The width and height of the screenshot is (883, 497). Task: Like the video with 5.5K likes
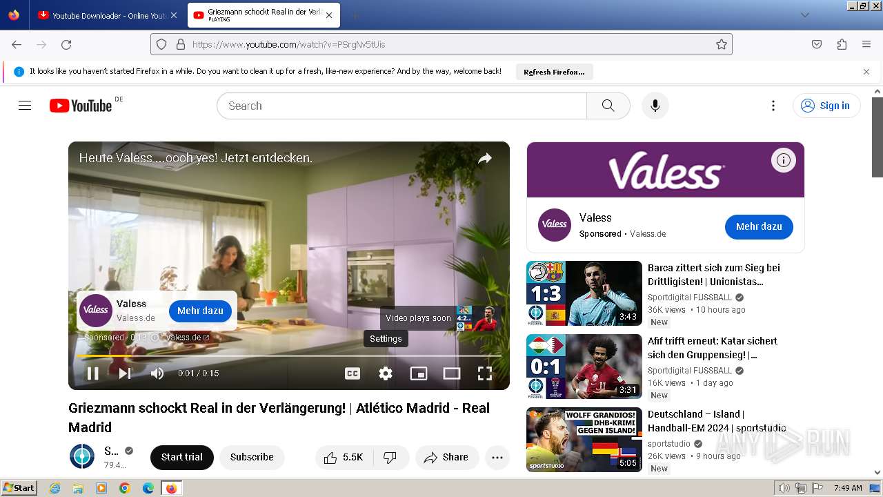(x=344, y=457)
